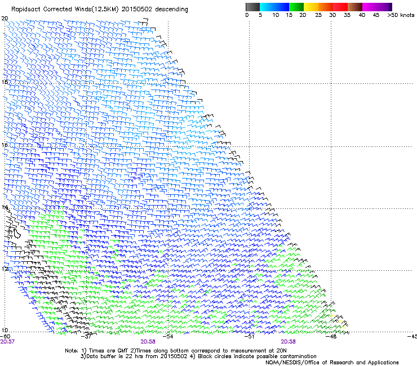Click the longitude label '-57'
This screenshot has height=366, width=417.
pos(86,337)
